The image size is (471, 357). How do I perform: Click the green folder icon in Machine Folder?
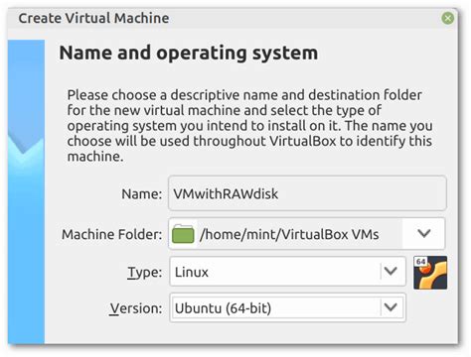click(183, 234)
